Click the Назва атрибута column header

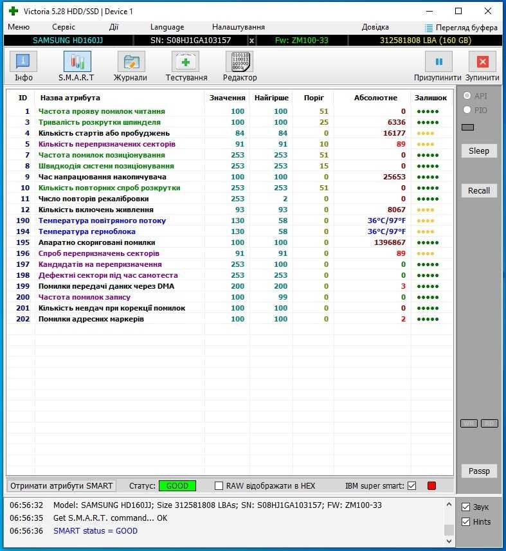tap(70, 98)
